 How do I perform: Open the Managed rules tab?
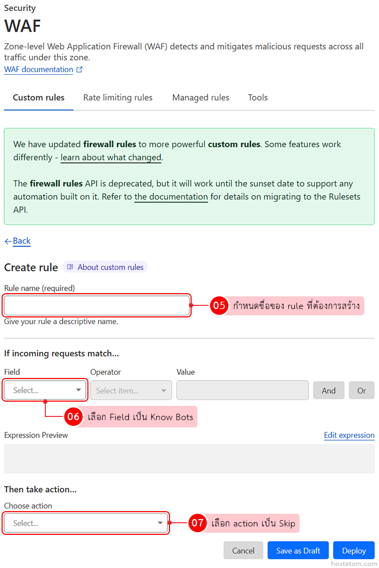[201, 97]
